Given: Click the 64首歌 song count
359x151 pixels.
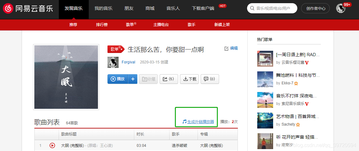Looking at the screenshot, I should click(72, 123).
